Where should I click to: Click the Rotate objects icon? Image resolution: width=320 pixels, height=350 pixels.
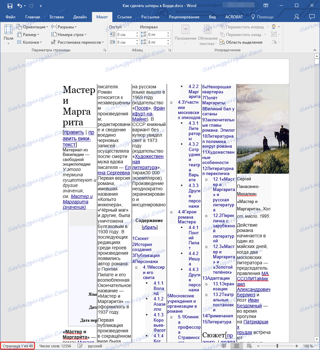point(276,42)
